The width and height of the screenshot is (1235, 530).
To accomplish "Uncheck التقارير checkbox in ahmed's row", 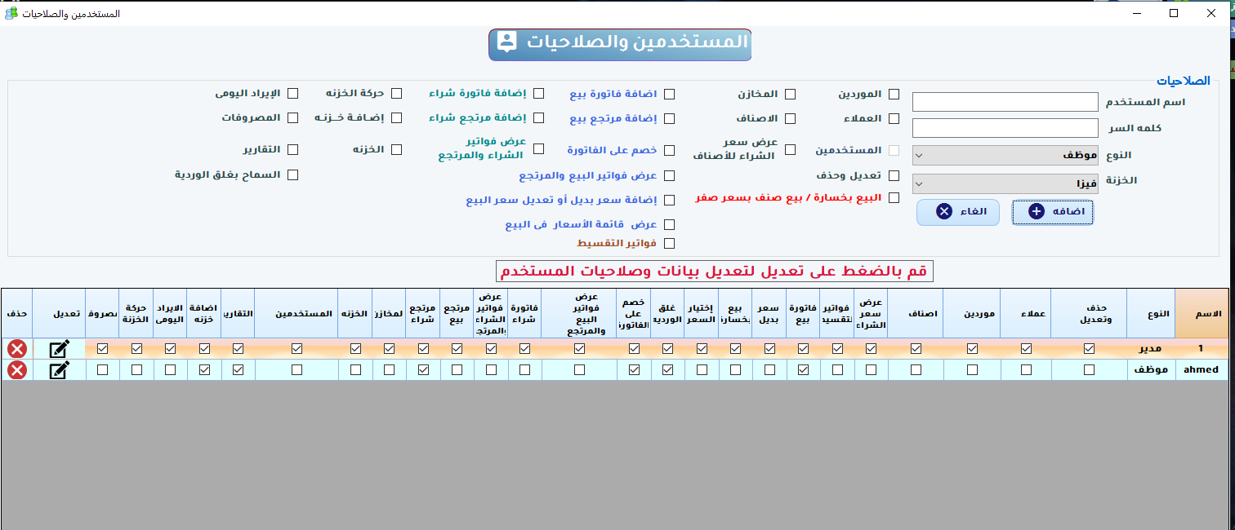I will pos(237,369).
